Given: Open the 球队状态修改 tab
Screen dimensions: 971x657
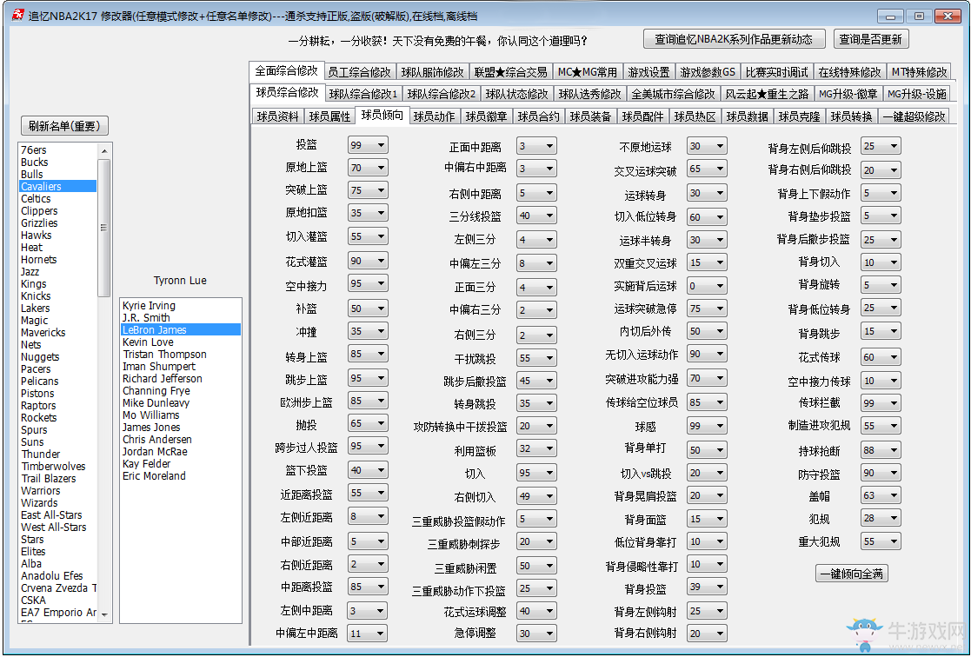Looking at the screenshot, I should click(x=516, y=94).
